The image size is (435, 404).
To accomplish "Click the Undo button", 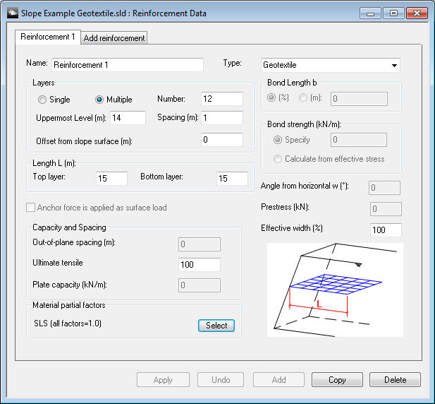I will coord(221,380).
